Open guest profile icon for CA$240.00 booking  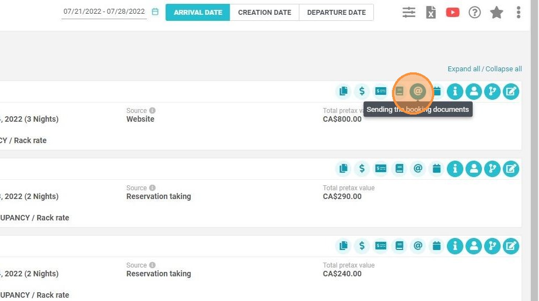474,246
